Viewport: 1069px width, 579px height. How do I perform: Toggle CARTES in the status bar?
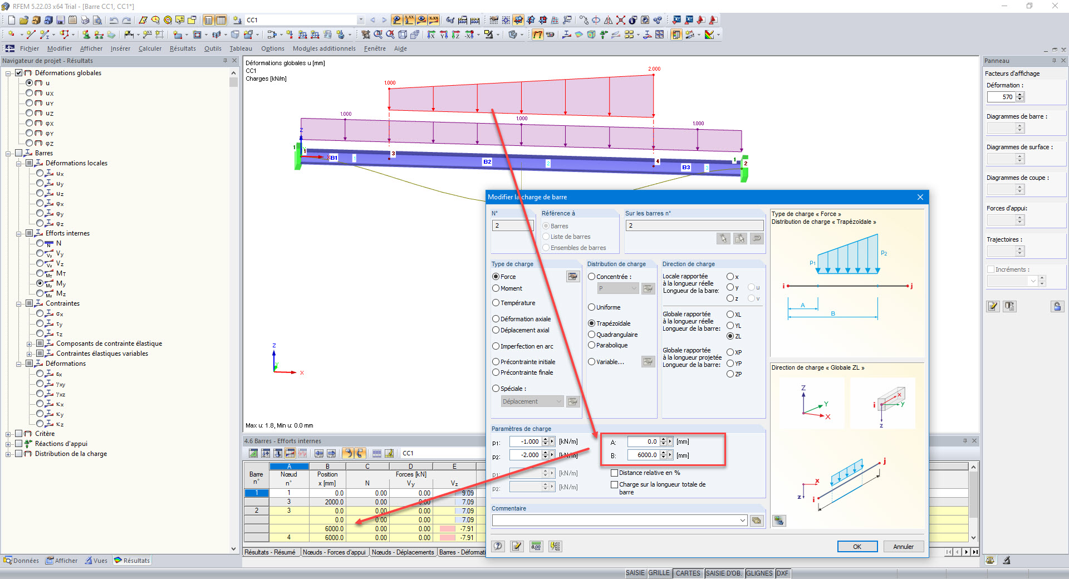(x=688, y=573)
